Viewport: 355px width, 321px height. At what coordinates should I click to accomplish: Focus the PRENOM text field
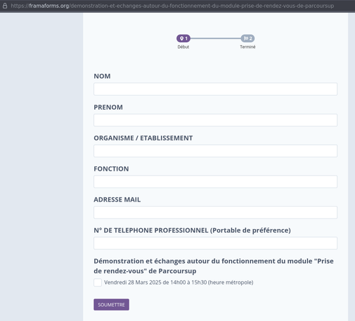tap(215, 120)
